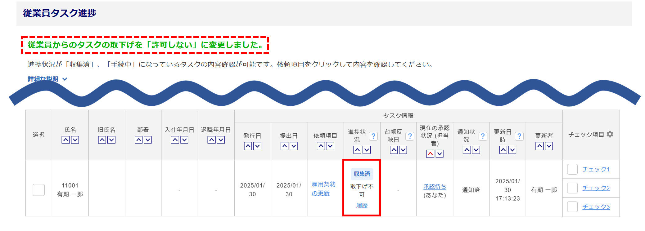Enable the チェック2 checkbox

pos(572,188)
